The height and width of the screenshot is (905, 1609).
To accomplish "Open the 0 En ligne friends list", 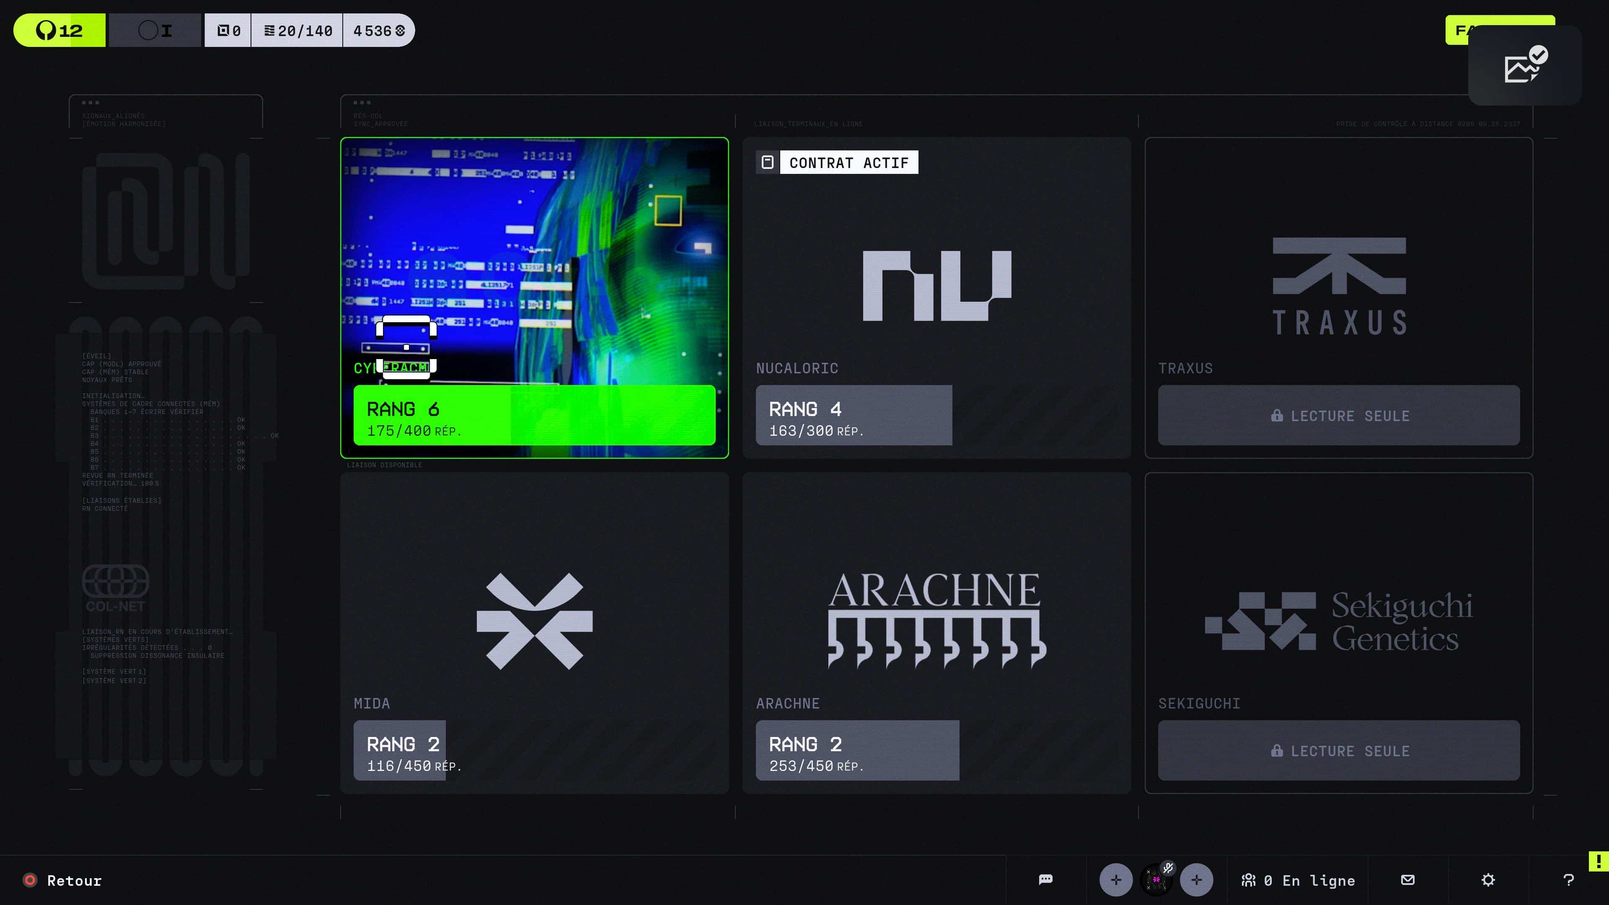I will tap(1298, 880).
